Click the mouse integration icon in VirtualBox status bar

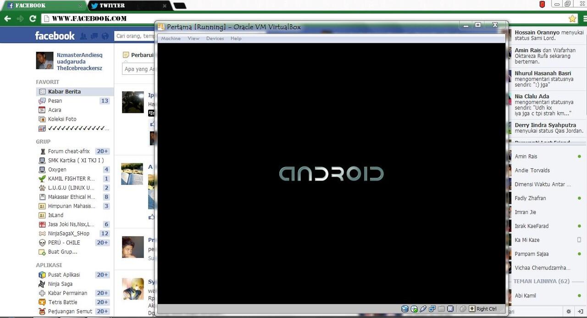point(463,309)
